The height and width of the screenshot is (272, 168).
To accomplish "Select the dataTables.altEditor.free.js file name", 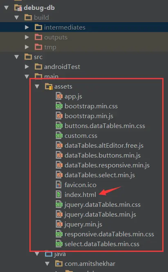I will pos(104,146).
